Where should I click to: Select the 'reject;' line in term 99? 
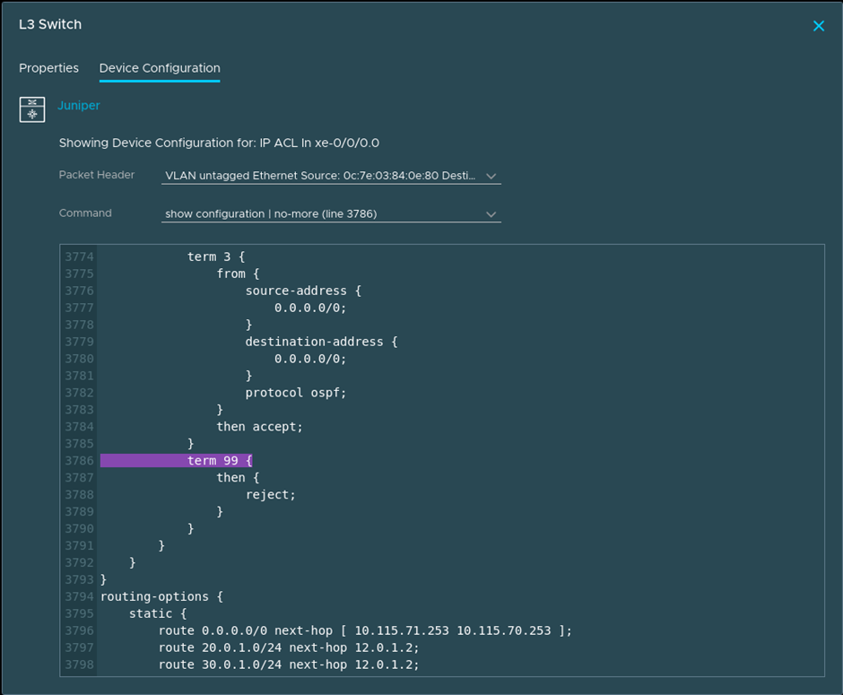point(270,495)
